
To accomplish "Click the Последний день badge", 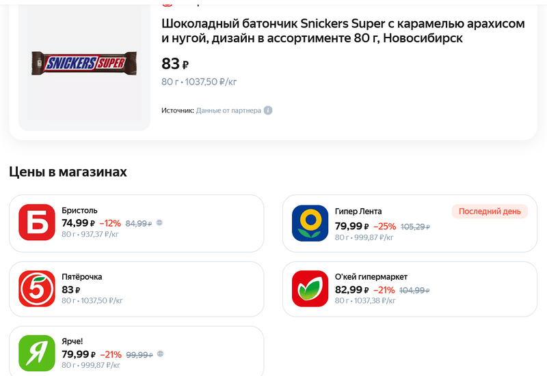I will [x=490, y=212].
